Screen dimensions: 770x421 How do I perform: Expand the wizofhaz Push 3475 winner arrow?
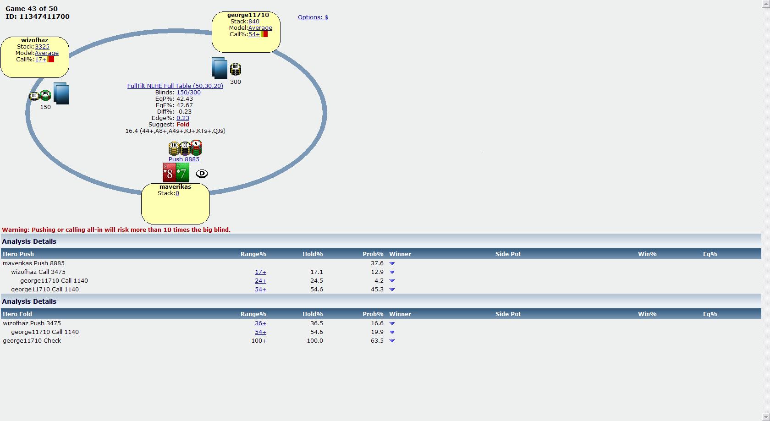coord(392,323)
